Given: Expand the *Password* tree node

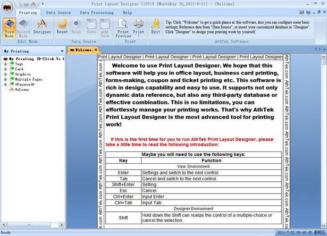Looking at the screenshot, I should pos(5,84).
